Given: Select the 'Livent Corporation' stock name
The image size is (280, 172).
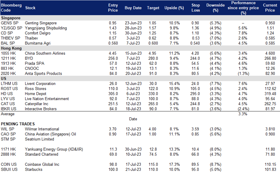Looking at the screenshot, I should point(40,83).
